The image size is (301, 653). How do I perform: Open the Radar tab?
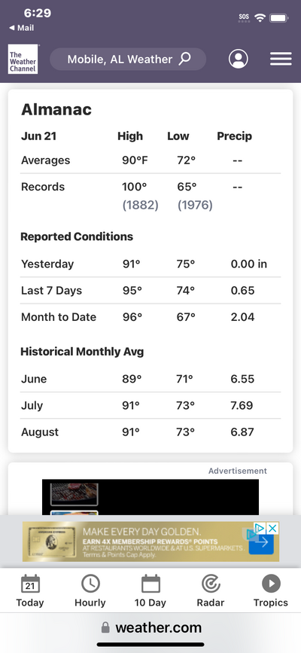pos(211,590)
